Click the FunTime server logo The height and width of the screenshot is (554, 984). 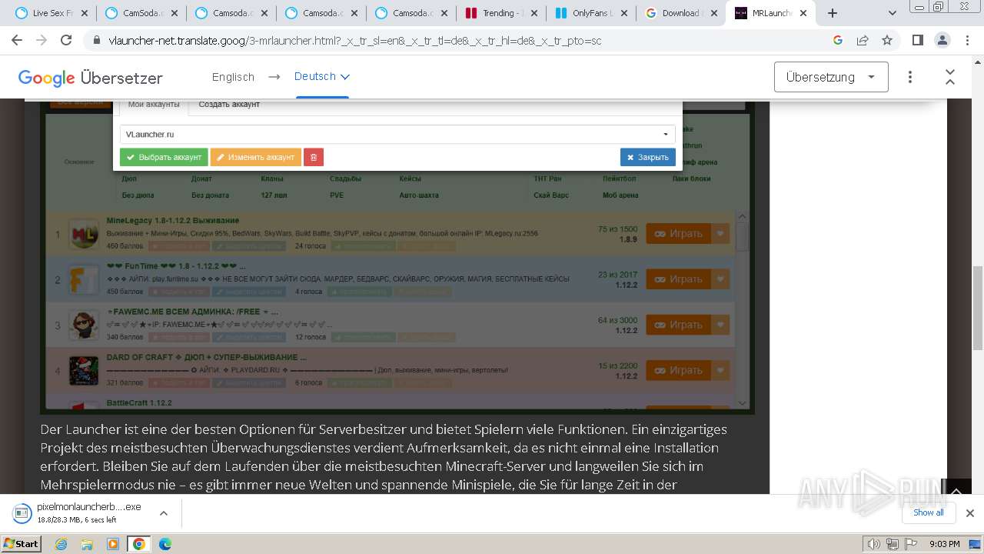(84, 279)
